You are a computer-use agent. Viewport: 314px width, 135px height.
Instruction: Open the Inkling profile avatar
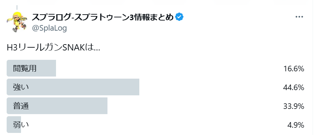pyautogui.click(x=17, y=22)
